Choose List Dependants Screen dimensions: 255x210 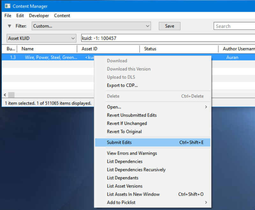tap(153, 178)
